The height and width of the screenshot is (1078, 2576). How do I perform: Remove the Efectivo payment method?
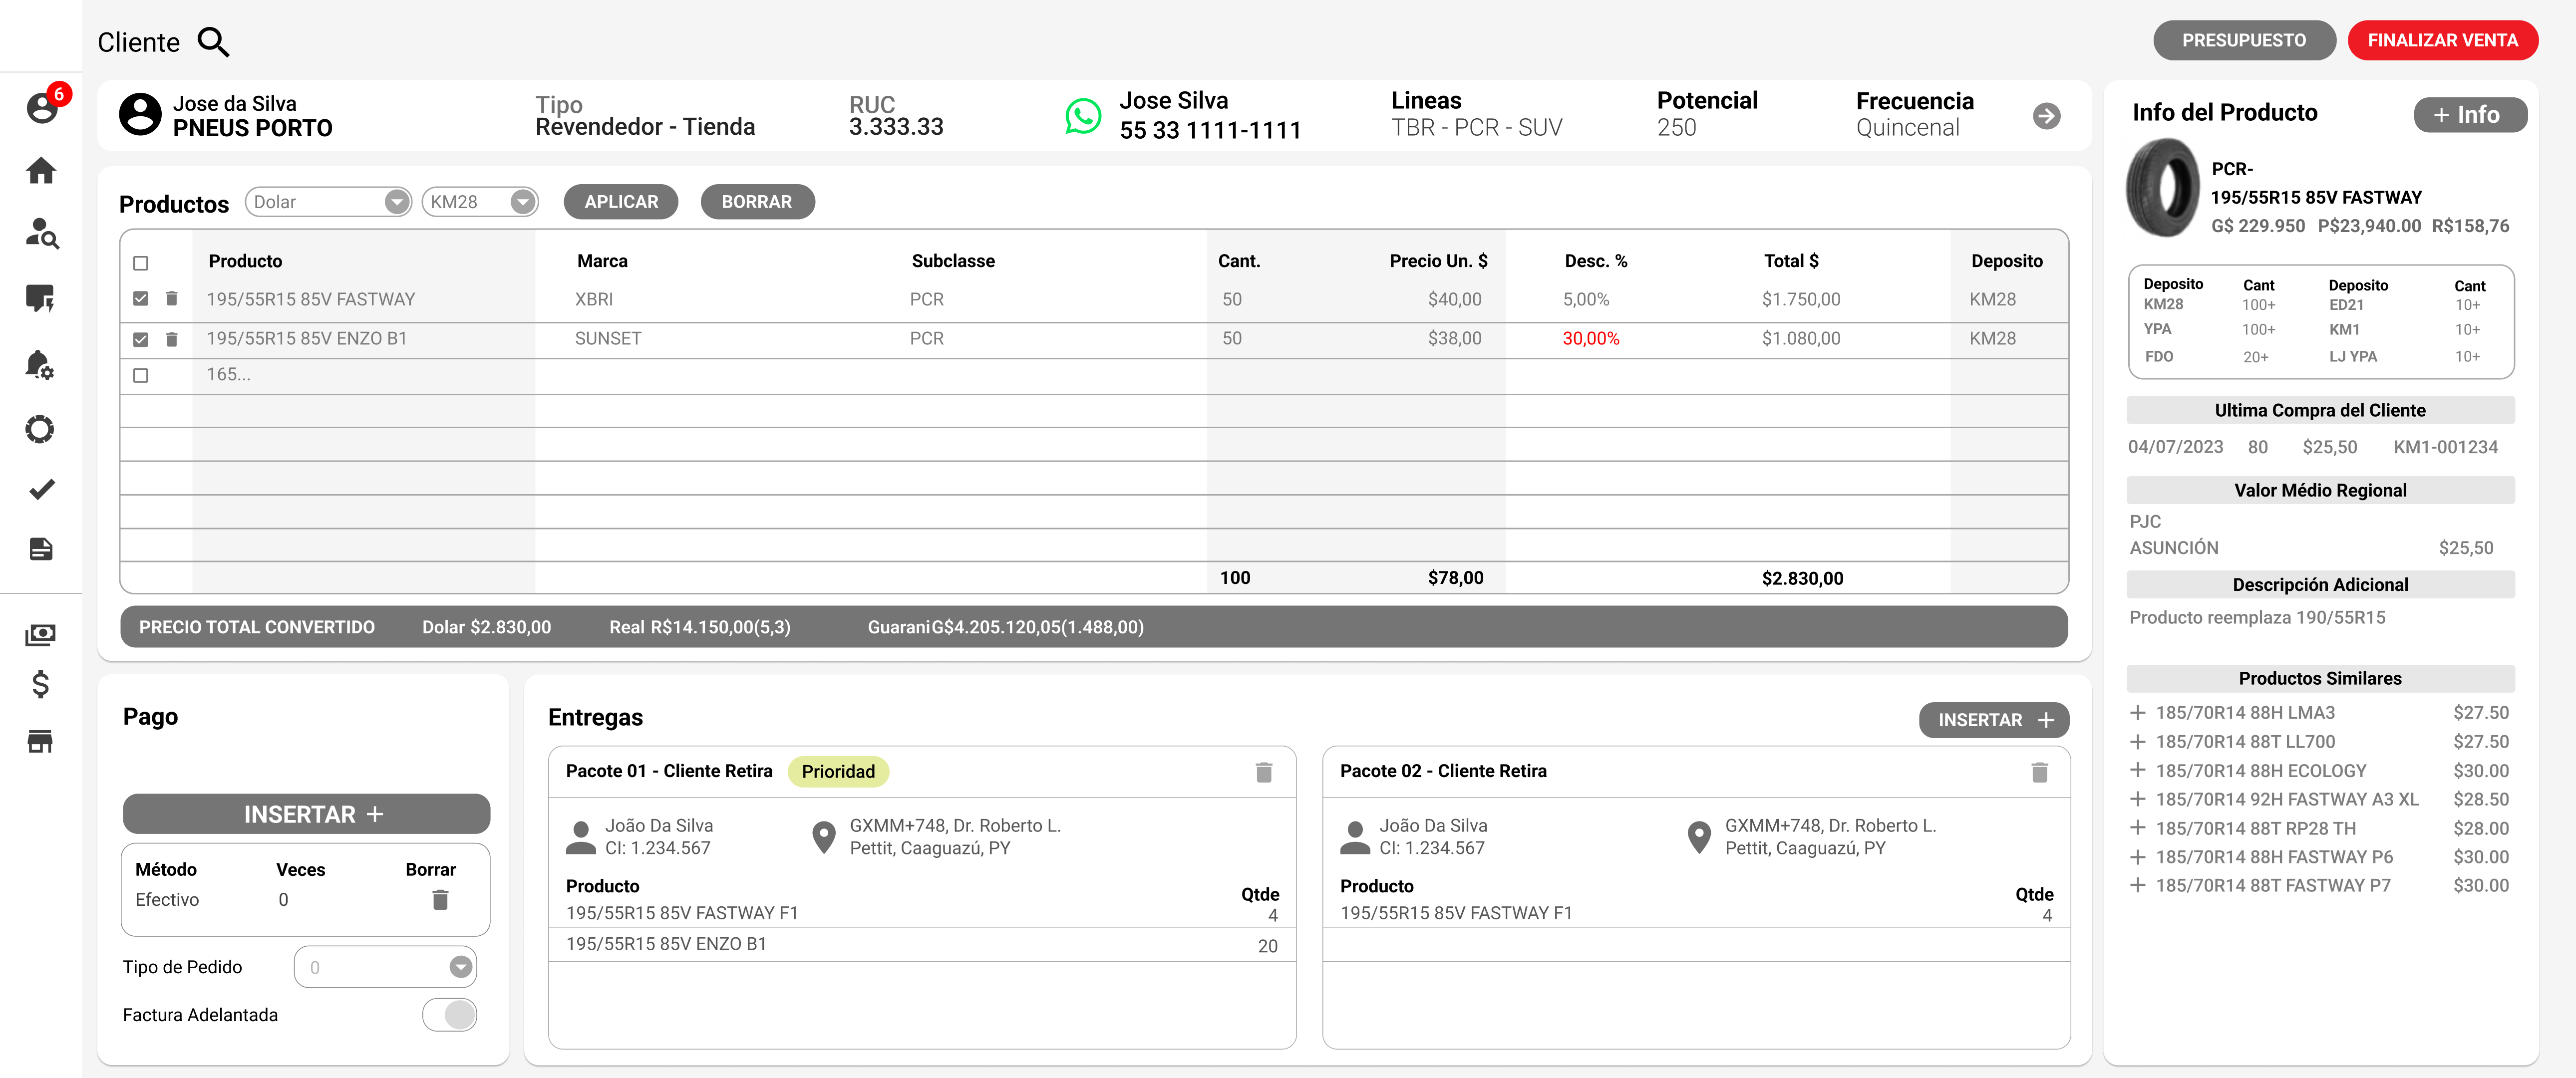pyautogui.click(x=440, y=900)
